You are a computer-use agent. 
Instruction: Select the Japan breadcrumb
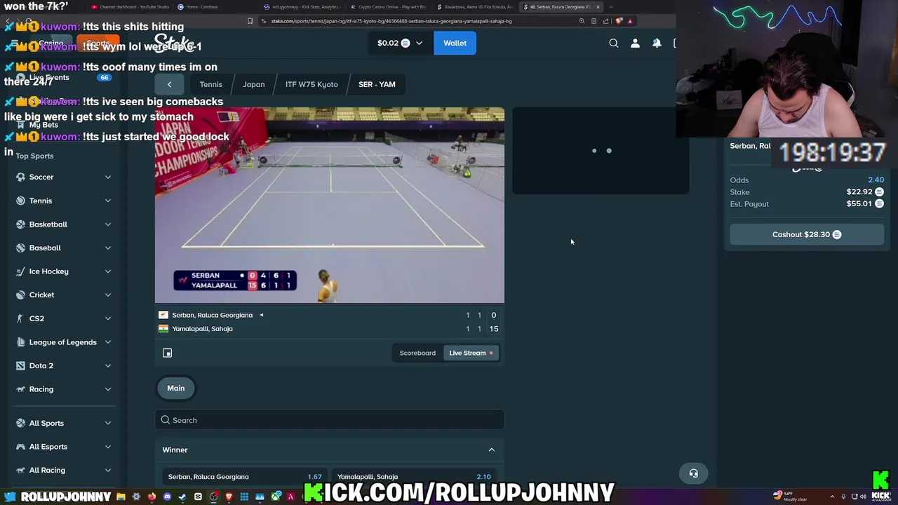(x=253, y=84)
